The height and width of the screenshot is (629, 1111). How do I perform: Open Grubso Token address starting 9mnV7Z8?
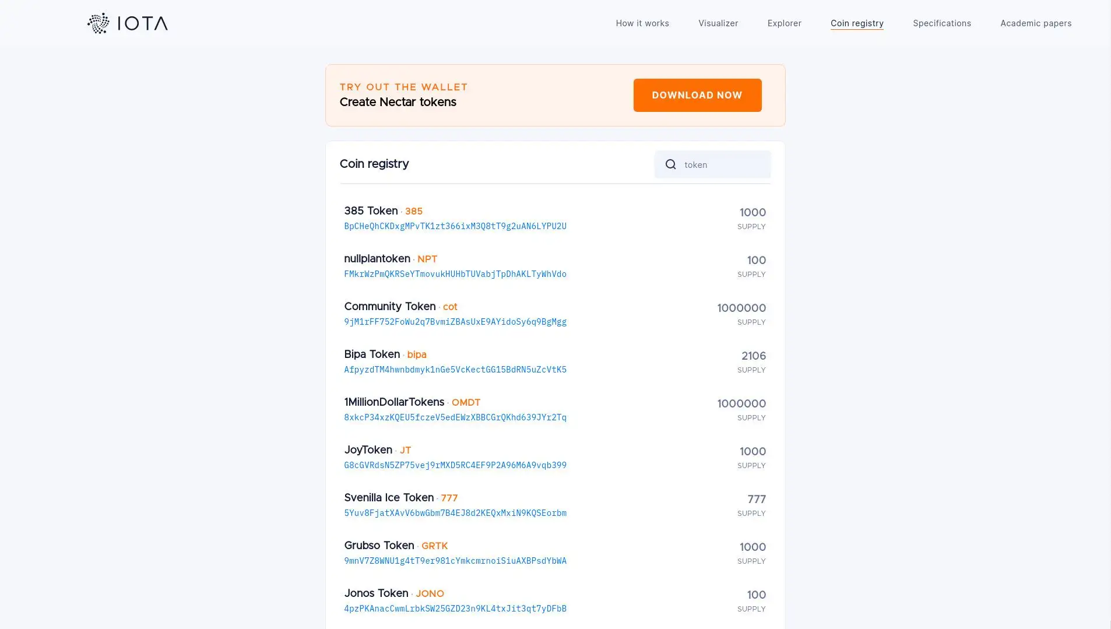pos(455,561)
